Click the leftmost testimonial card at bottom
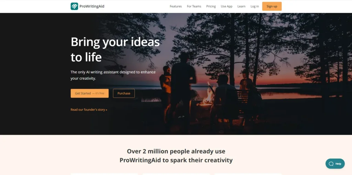The width and height of the screenshot is (352, 175). [104, 174]
